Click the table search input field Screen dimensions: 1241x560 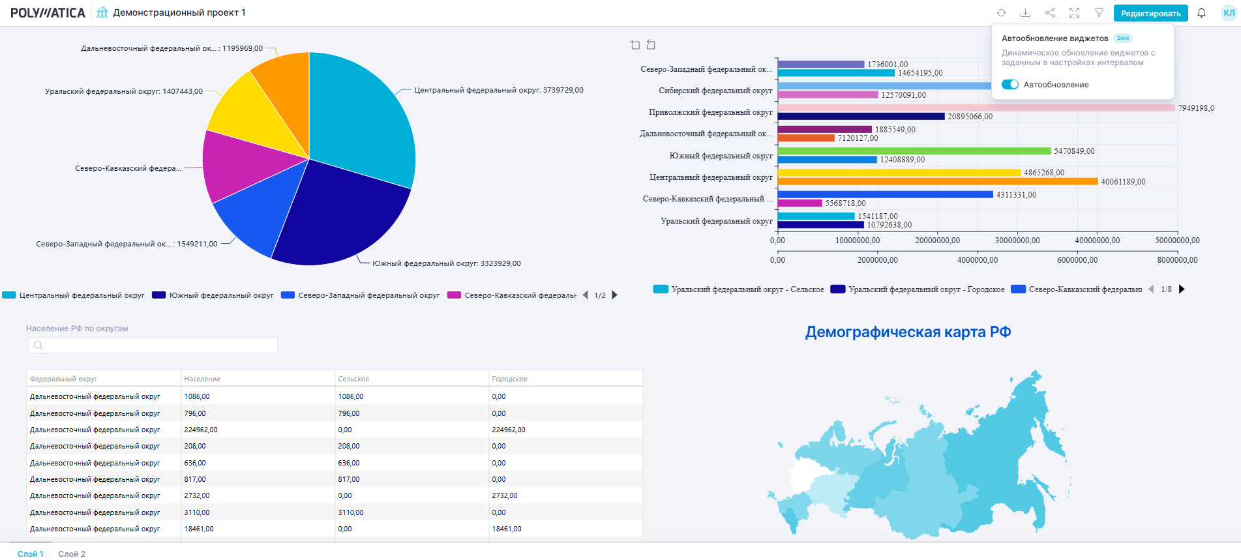tap(153, 346)
